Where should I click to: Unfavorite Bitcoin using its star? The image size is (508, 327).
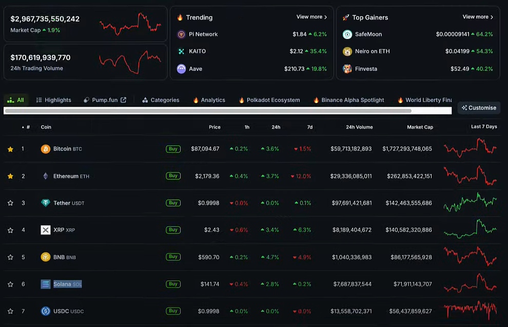[10, 149]
